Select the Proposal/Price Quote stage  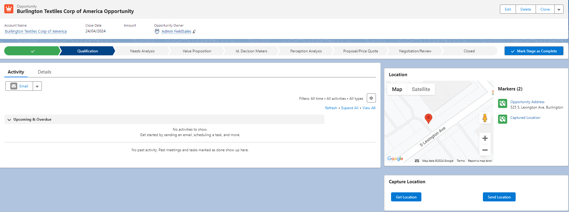pos(360,51)
